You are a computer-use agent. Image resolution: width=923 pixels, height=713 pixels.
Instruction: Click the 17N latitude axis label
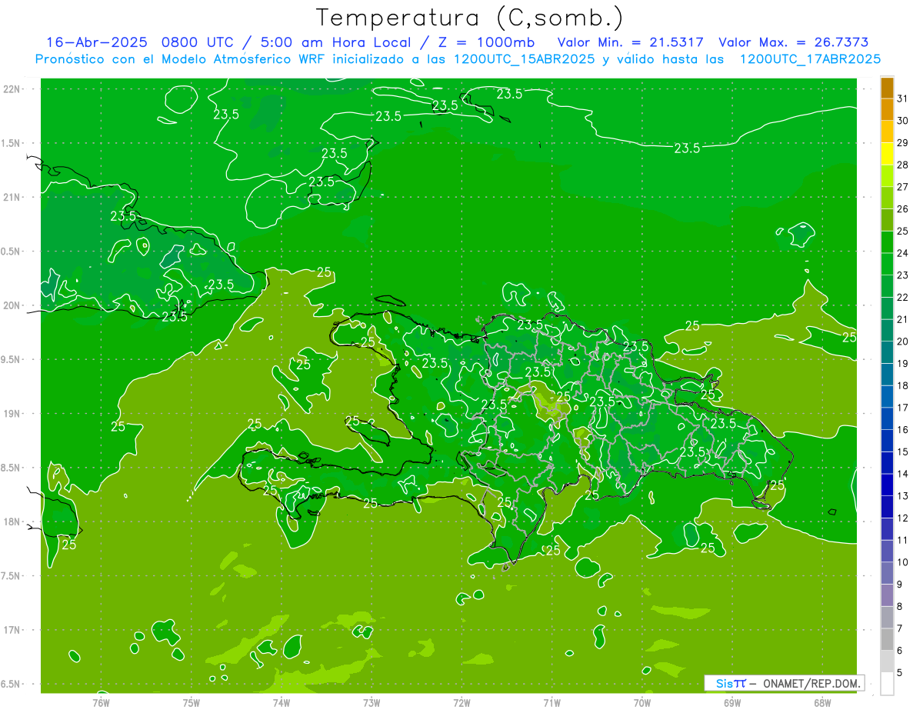pos(13,630)
